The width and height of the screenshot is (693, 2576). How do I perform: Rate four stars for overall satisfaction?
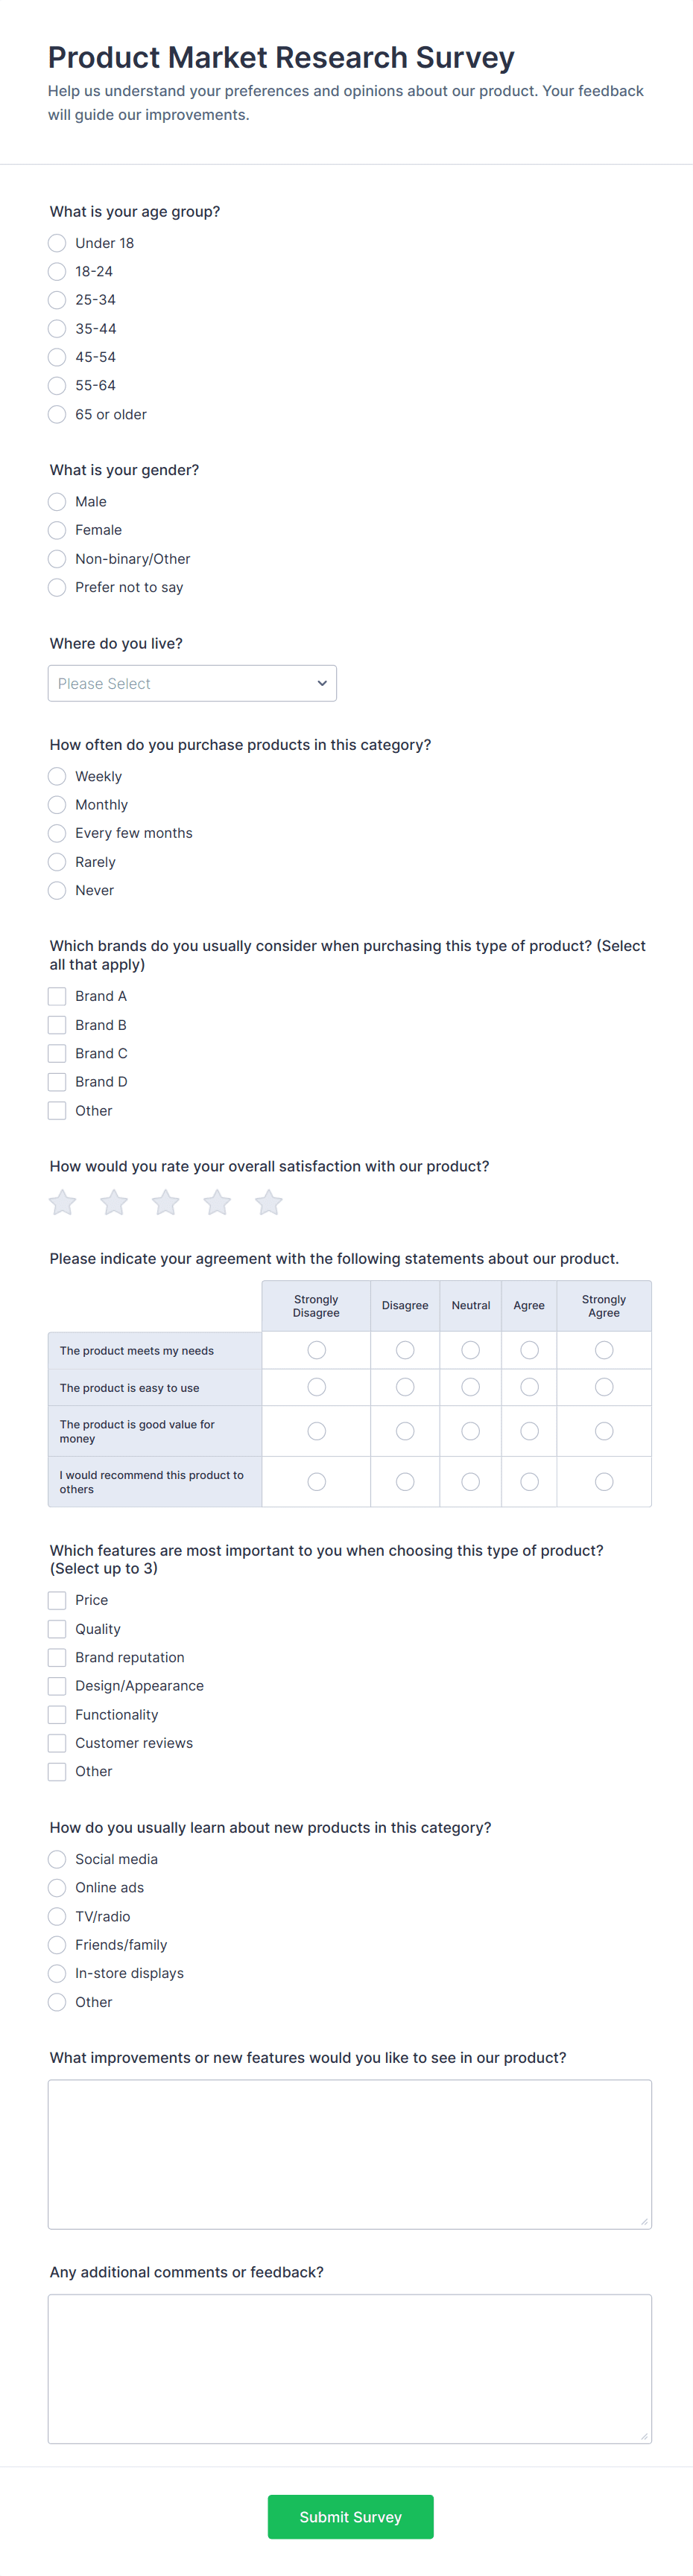tap(217, 1202)
